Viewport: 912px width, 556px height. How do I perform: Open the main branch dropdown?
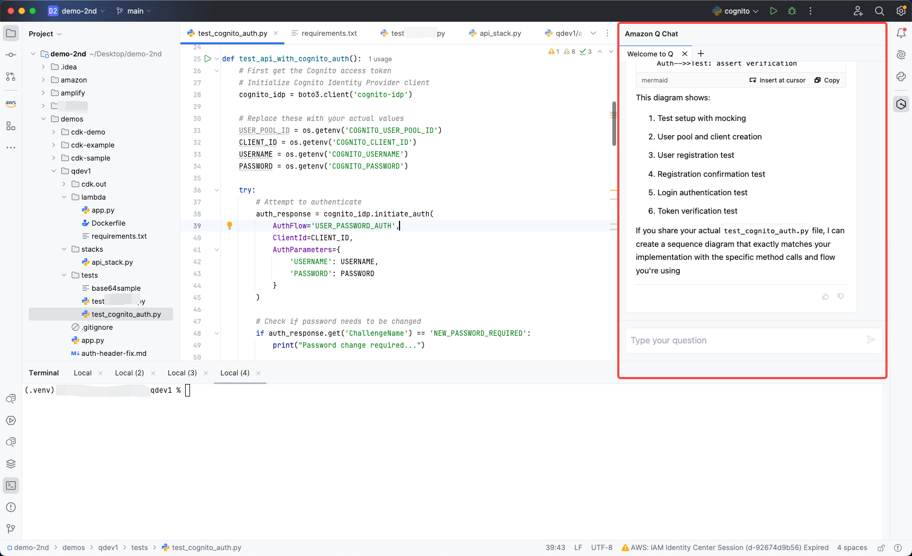click(134, 11)
